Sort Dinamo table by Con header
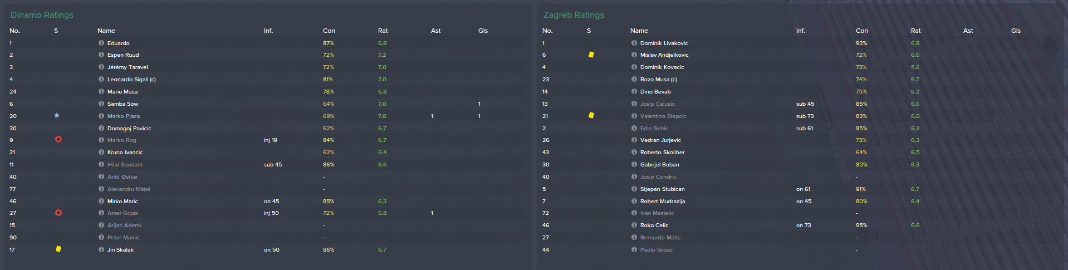1068x270 pixels. click(329, 31)
